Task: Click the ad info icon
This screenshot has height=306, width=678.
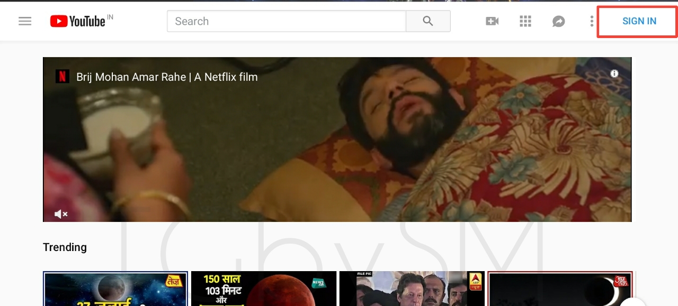Action: (x=614, y=73)
